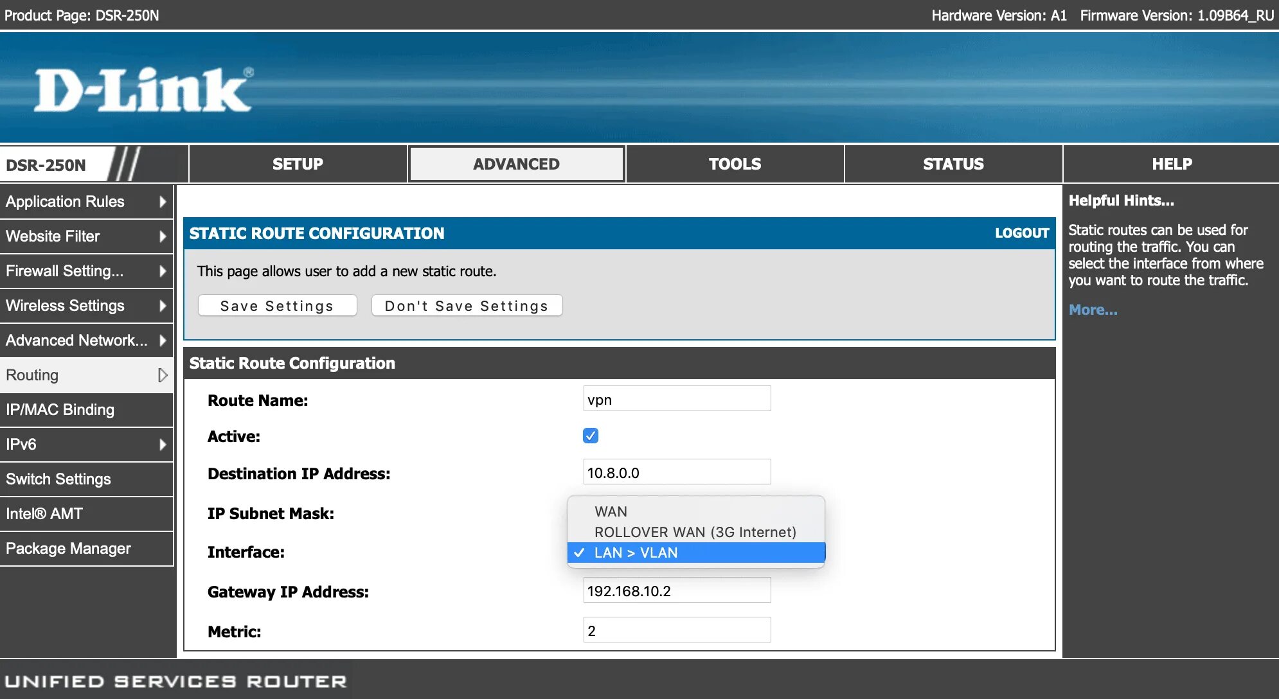Click Unified Services Router footer text
Viewport: 1279px width, 699px height.
(x=175, y=681)
